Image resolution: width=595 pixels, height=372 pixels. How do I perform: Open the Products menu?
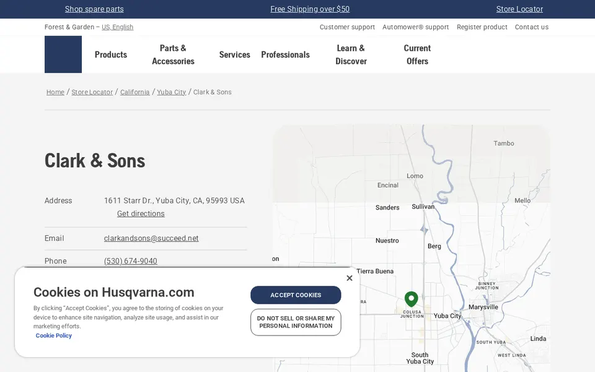point(111,55)
